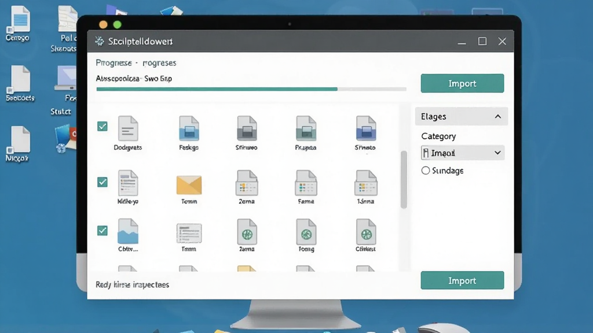Select the yellow envelope Tomn icon
Screen dimensions: 593x333
click(189, 185)
